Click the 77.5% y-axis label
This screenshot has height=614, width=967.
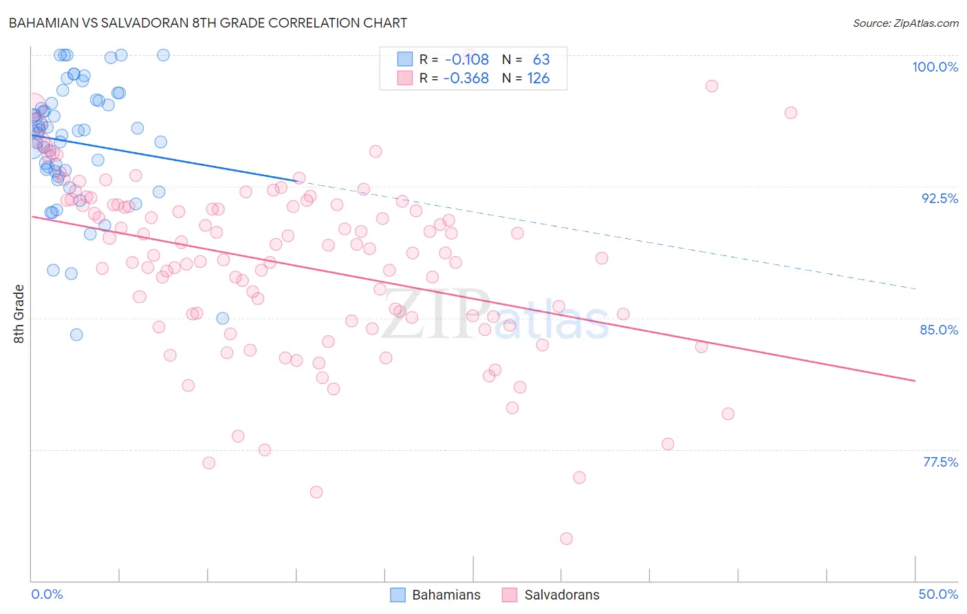[940, 462]
